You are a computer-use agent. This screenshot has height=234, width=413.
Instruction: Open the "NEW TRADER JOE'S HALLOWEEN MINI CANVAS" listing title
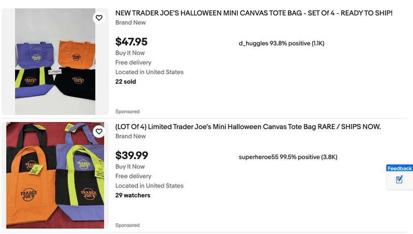[254, 13]
